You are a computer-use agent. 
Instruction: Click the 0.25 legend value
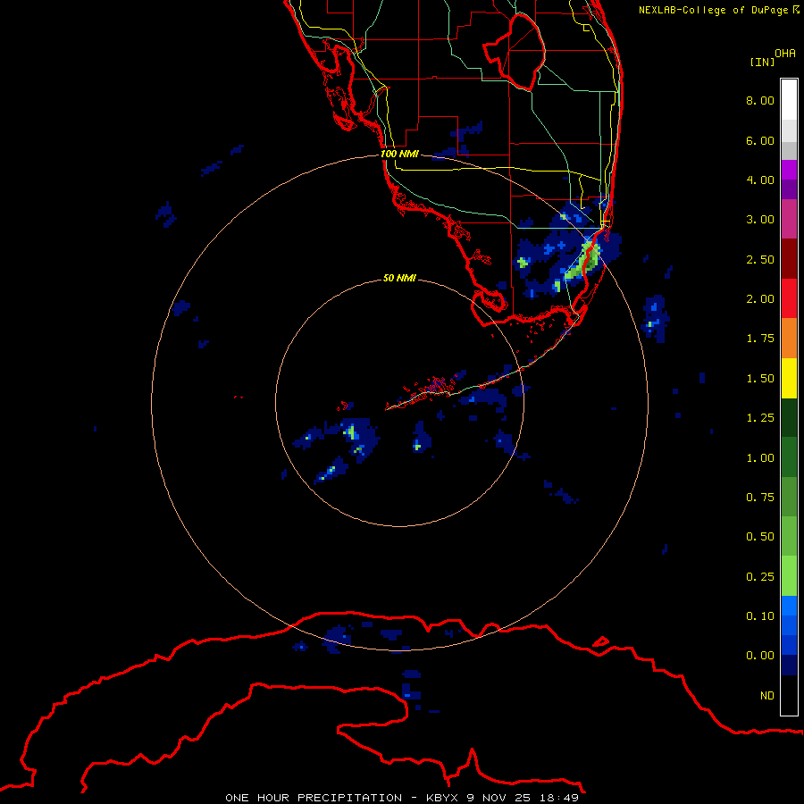[760, 577]
